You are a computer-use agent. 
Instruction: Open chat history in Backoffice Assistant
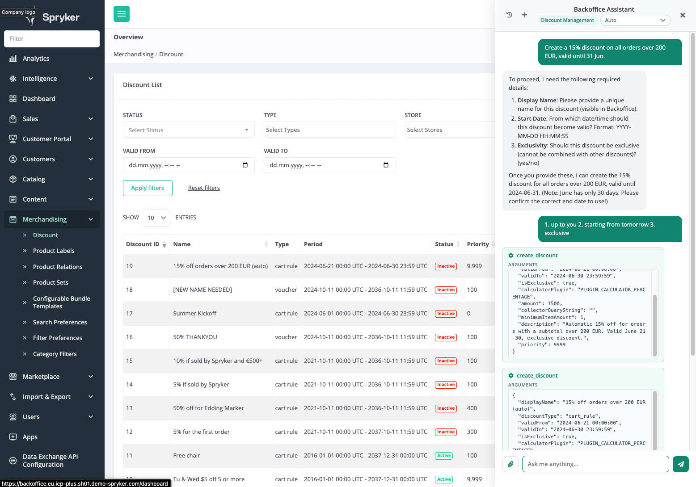click(x=509, y=15)
